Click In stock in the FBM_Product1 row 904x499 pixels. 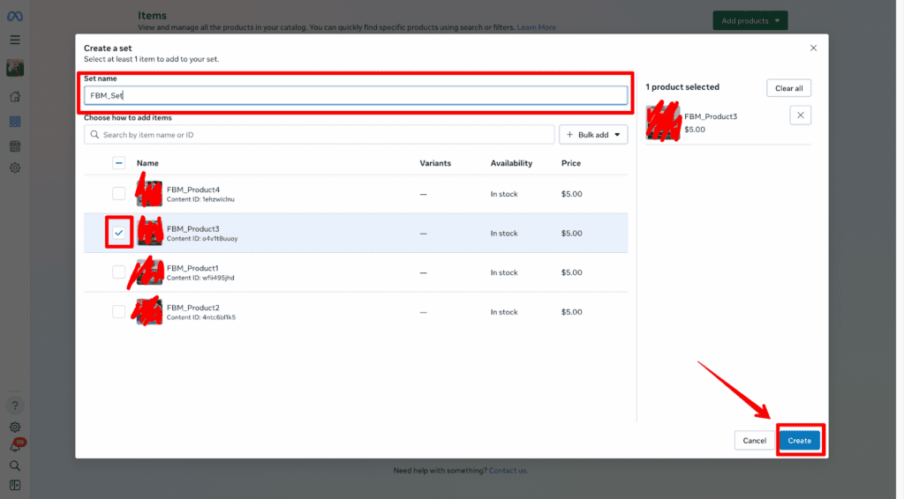(x=504, y=272)
